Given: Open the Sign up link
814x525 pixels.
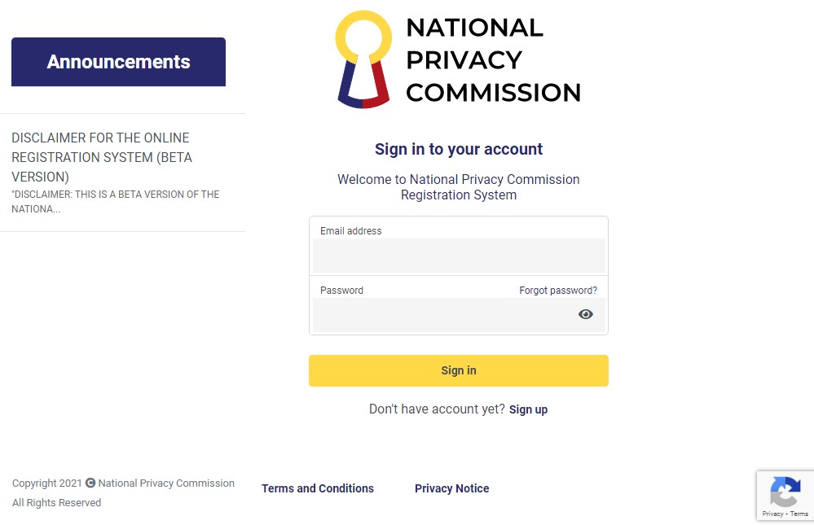Looking at the screenshot, I should pyautogui.click(x=528, y=409).
